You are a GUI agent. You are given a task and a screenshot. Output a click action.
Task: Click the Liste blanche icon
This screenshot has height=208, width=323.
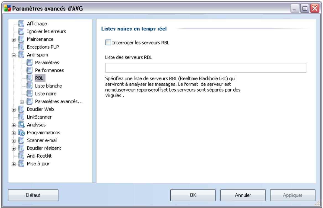(30, 86)
